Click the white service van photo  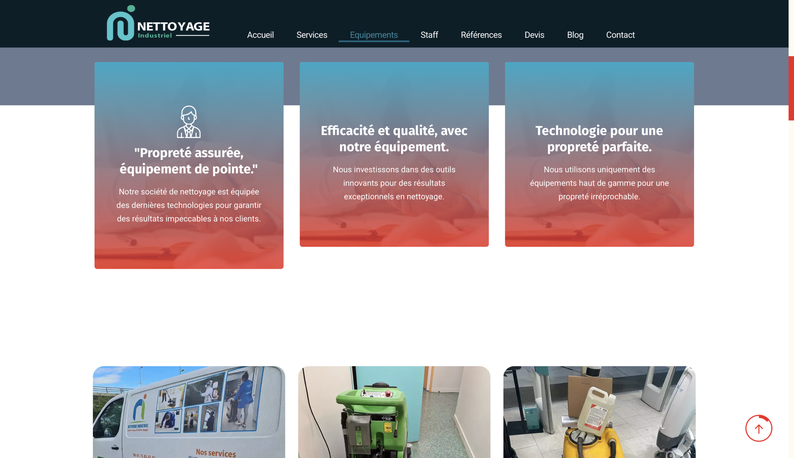(189, 412)
